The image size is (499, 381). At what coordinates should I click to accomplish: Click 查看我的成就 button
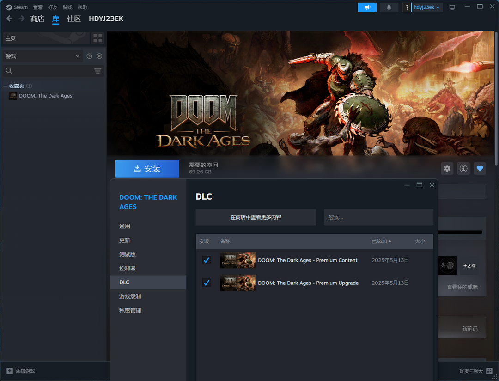click(462, 287)
